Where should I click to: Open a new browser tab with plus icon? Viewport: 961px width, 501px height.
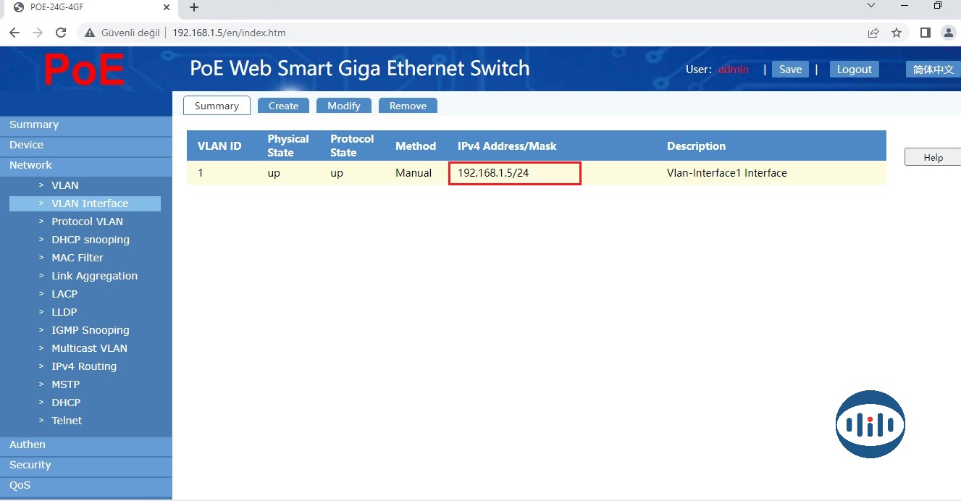pos(193,7)
